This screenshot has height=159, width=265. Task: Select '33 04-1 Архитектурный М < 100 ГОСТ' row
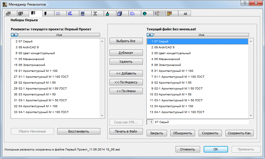click(x=55, y=112)
